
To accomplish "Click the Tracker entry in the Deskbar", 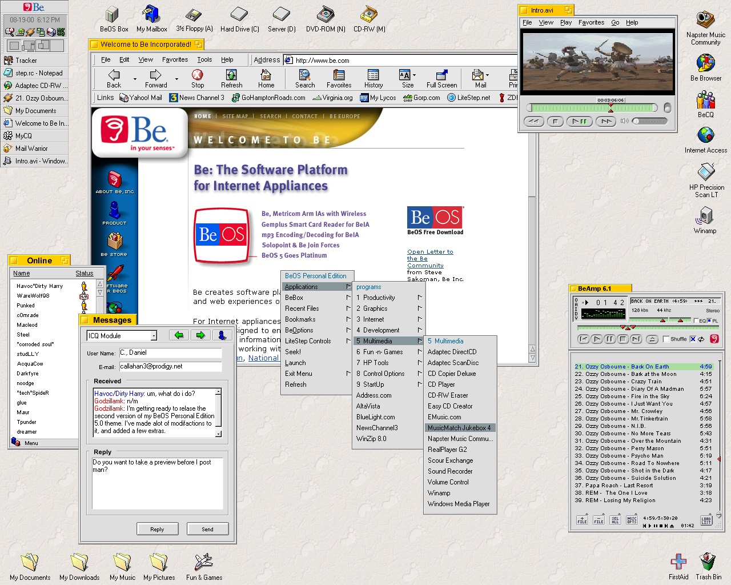I will pos(35,60).
